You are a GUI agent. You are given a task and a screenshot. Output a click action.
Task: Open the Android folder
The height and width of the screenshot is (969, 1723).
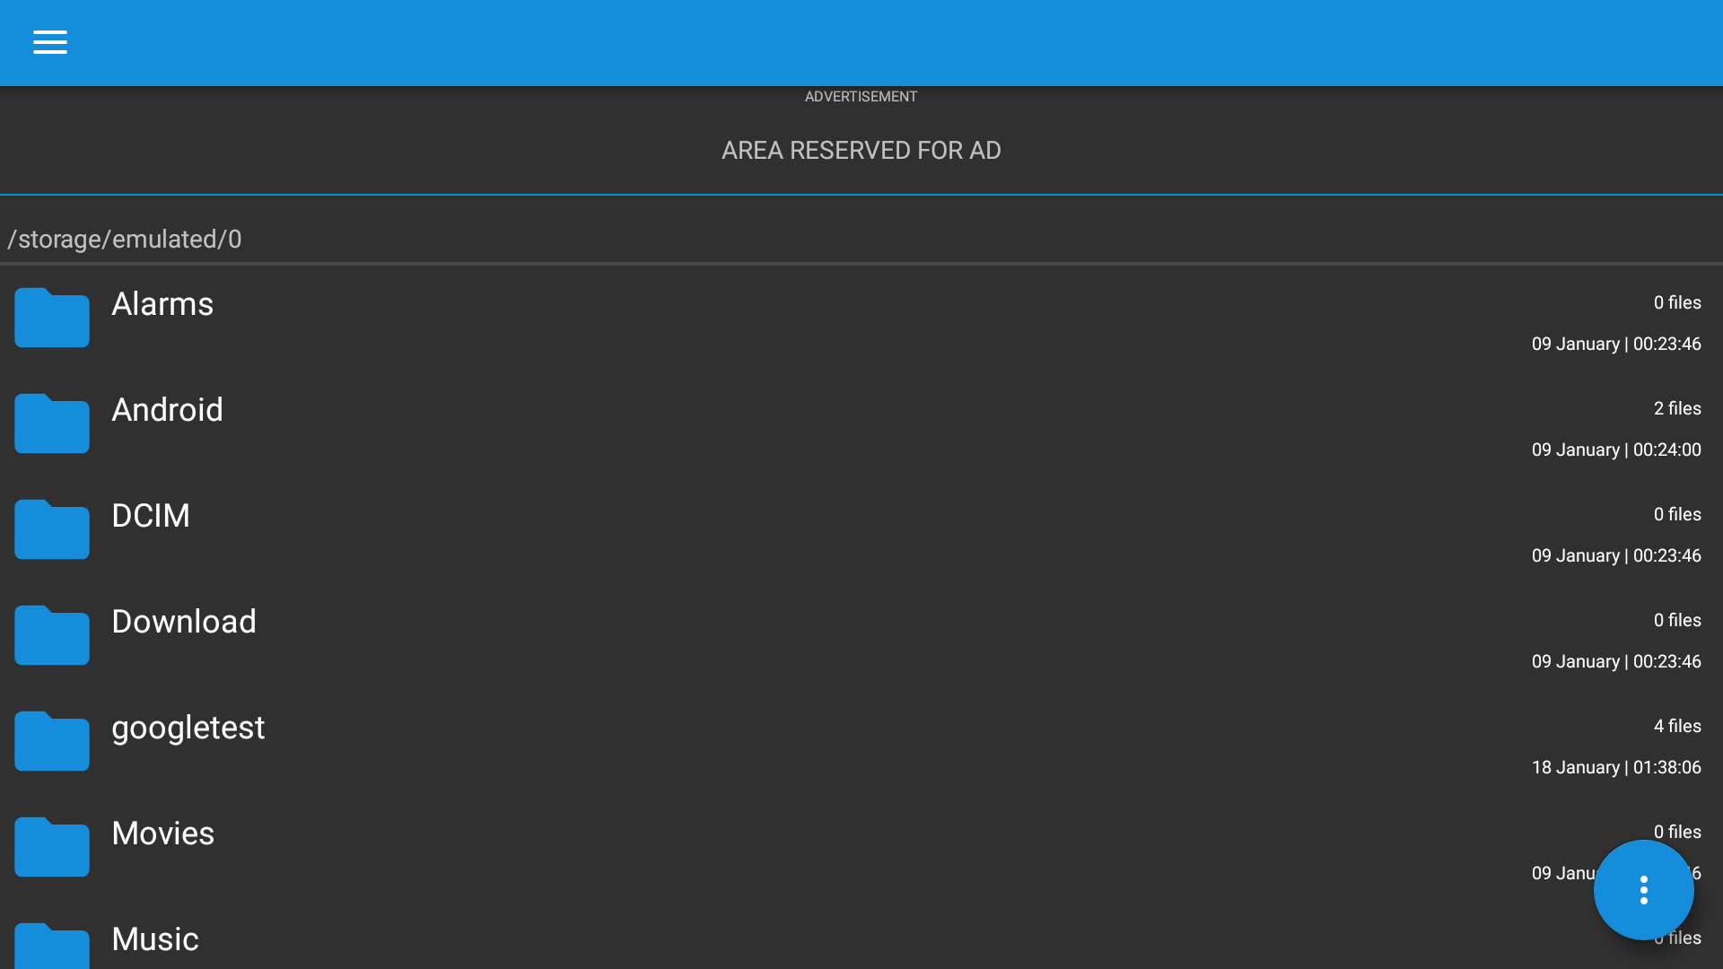point(167,410)
